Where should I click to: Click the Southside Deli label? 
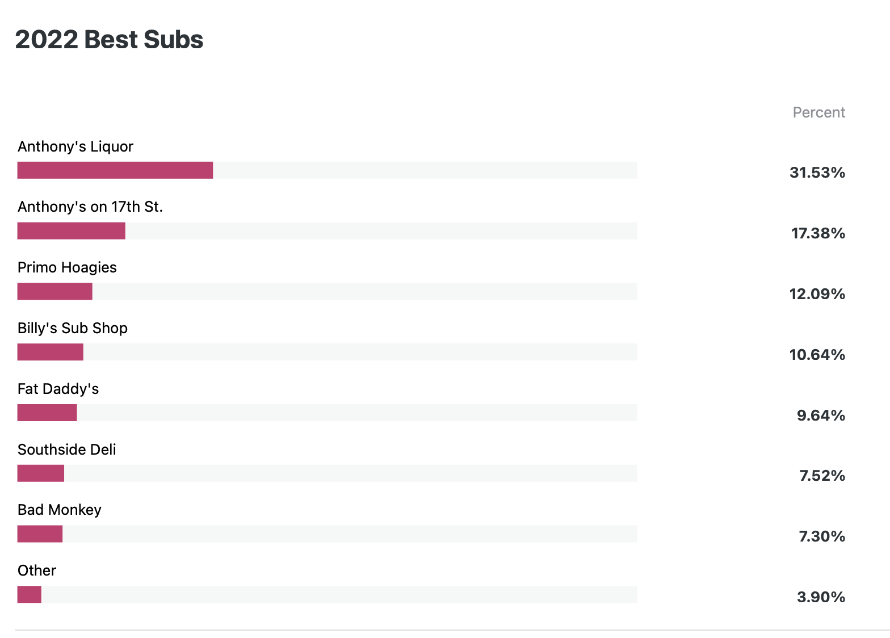(67, 450)
